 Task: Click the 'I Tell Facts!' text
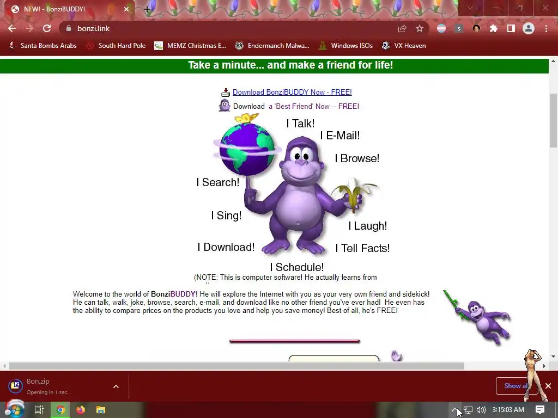coord(362,248)
